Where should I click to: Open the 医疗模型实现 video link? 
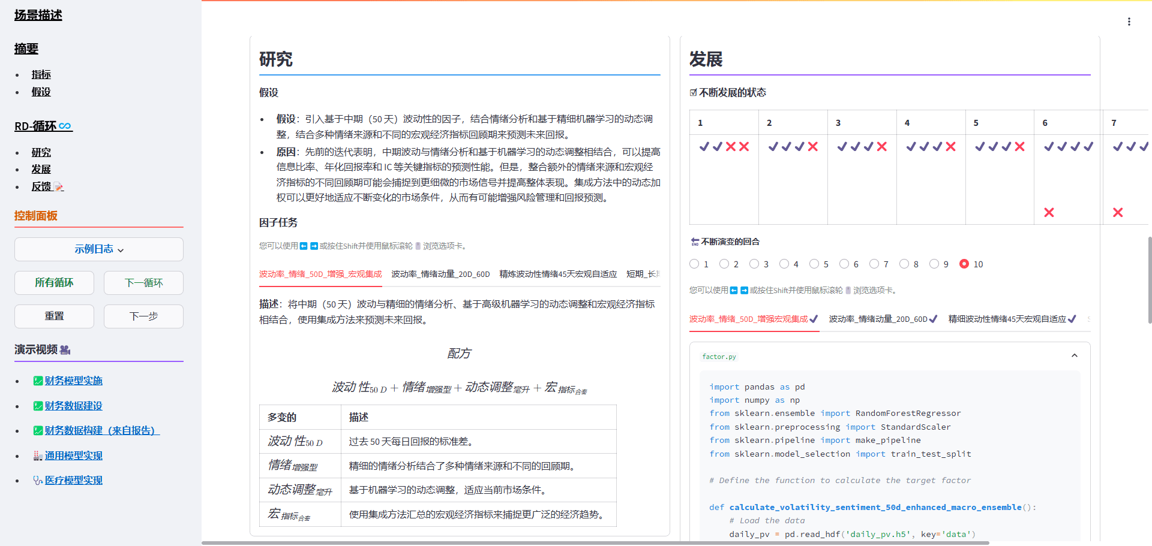tap(73, 480)
